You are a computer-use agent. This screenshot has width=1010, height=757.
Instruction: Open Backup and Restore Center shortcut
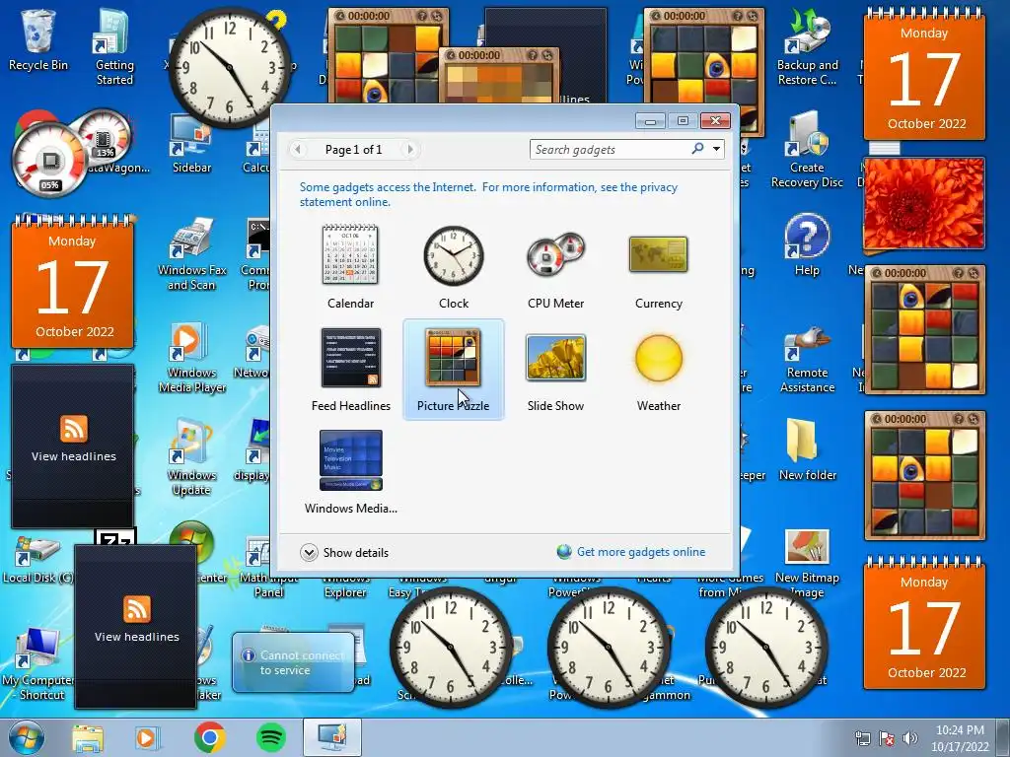tap(807, 46)
